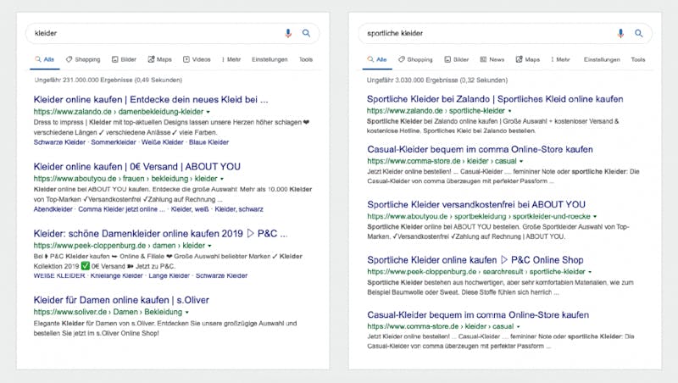Open Comma Kleider jetzt online sitelink

121,209
